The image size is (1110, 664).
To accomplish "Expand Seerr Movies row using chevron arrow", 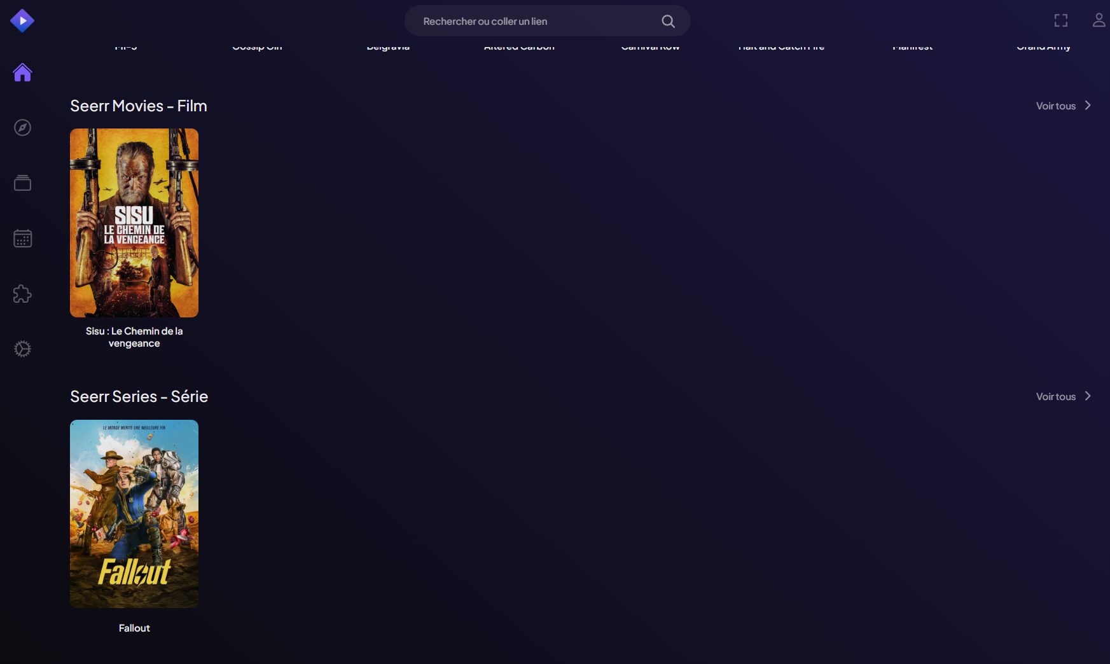I will pyautogui.click(x=1088, y=106).
